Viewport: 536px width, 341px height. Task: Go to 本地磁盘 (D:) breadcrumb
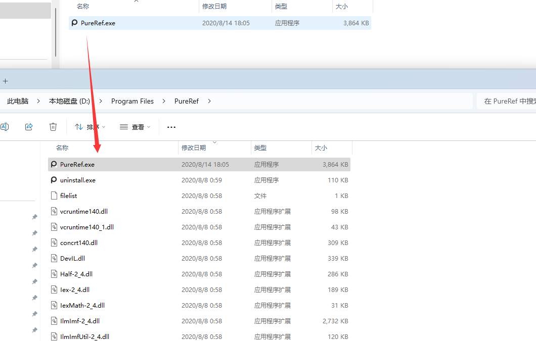coord(69,101)
